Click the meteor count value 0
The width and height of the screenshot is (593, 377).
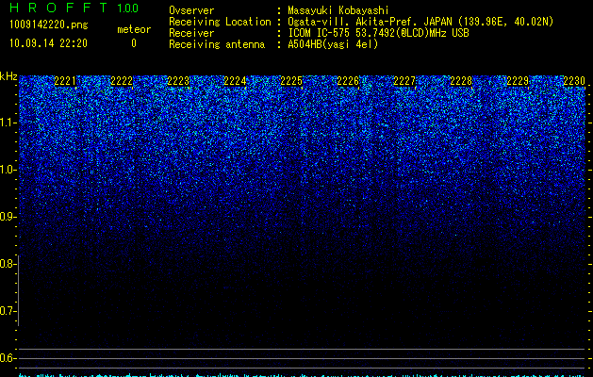click(x=134, y=43)
